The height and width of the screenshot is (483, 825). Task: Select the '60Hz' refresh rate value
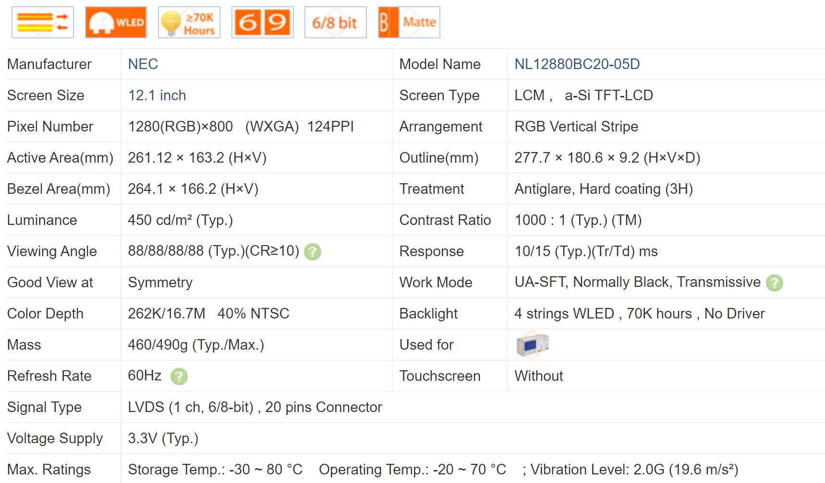pos(145,376)
